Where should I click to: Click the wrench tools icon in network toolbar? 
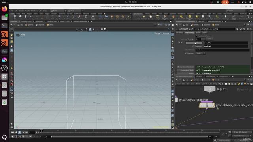219,84
